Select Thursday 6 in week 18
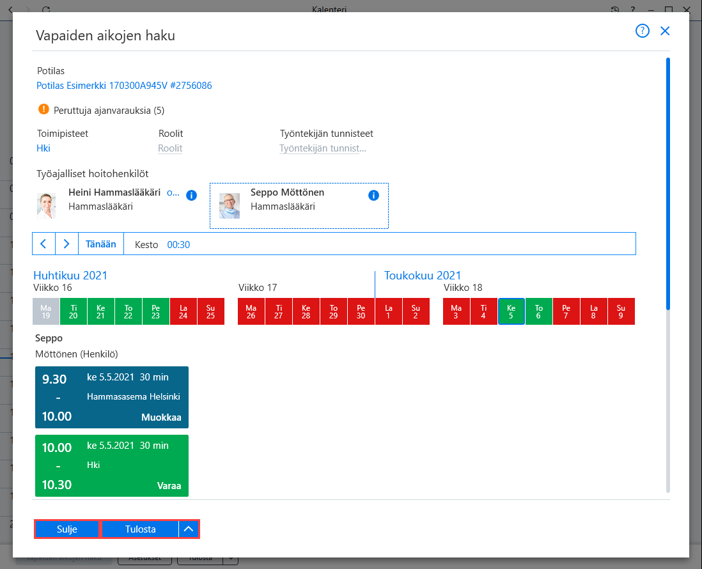702x569 pixels. coord(538,311)
